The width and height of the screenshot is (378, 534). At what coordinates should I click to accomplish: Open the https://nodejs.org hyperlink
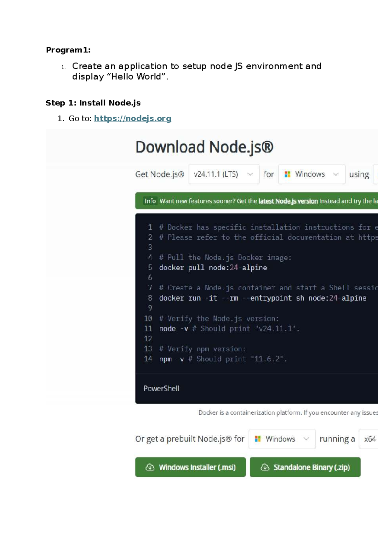pos(133,118)
